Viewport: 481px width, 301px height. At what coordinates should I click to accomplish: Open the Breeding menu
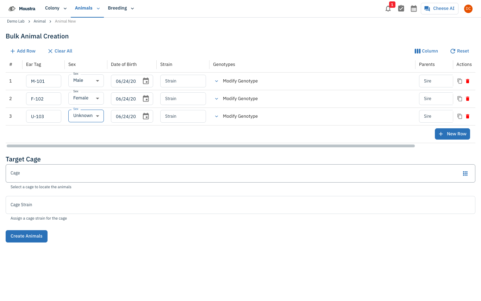(x=121, y=8)
